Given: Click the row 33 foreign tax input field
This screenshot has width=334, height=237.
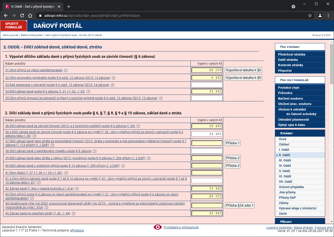Looking at the screenshot, I should pyautogui.click(x=207, y=85).
